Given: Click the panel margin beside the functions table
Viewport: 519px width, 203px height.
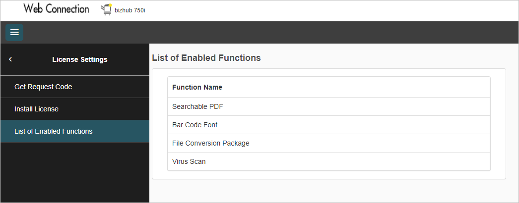Looking at the screenshot, I should (498, 124).
